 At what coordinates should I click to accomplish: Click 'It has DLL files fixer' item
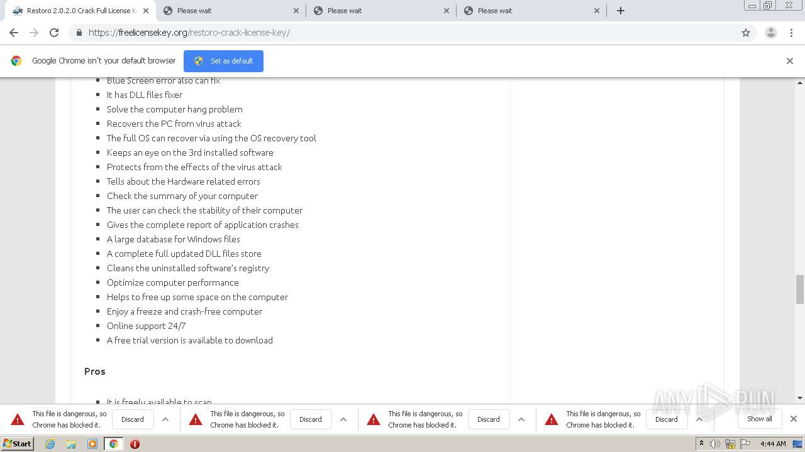pos(145,95)
